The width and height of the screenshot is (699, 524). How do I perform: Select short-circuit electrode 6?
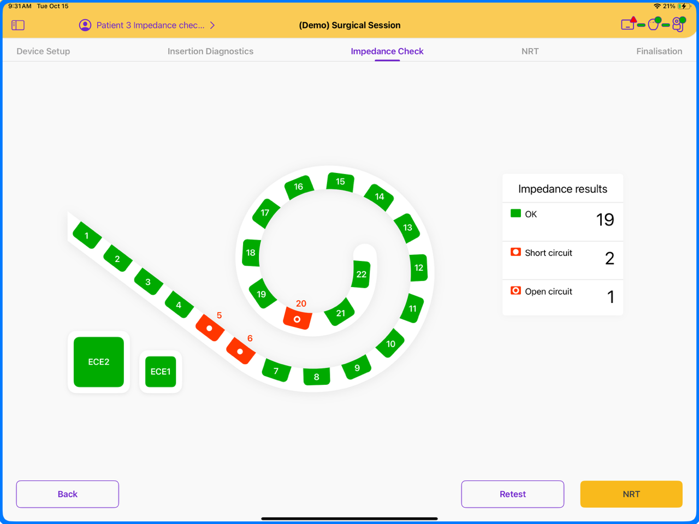[x=240, y=352]
